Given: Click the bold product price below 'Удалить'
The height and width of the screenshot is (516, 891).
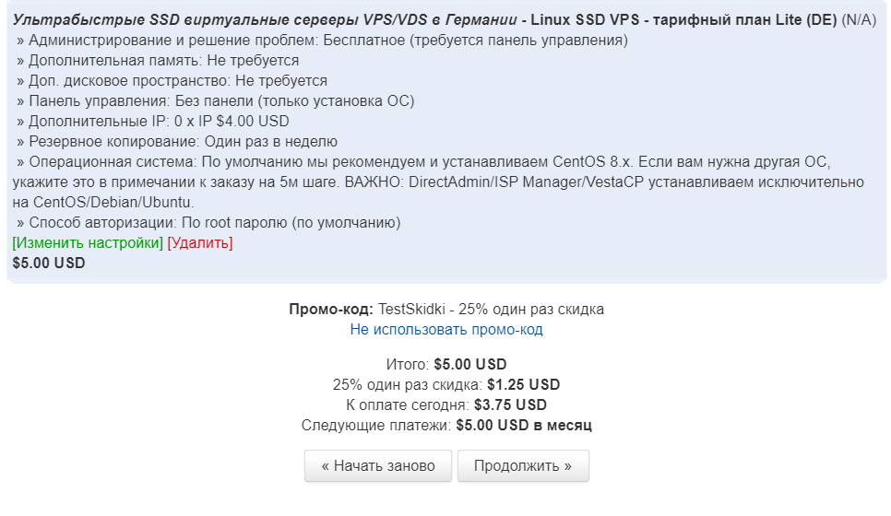Looking at the screenshot, I should [x=49, y=263].
